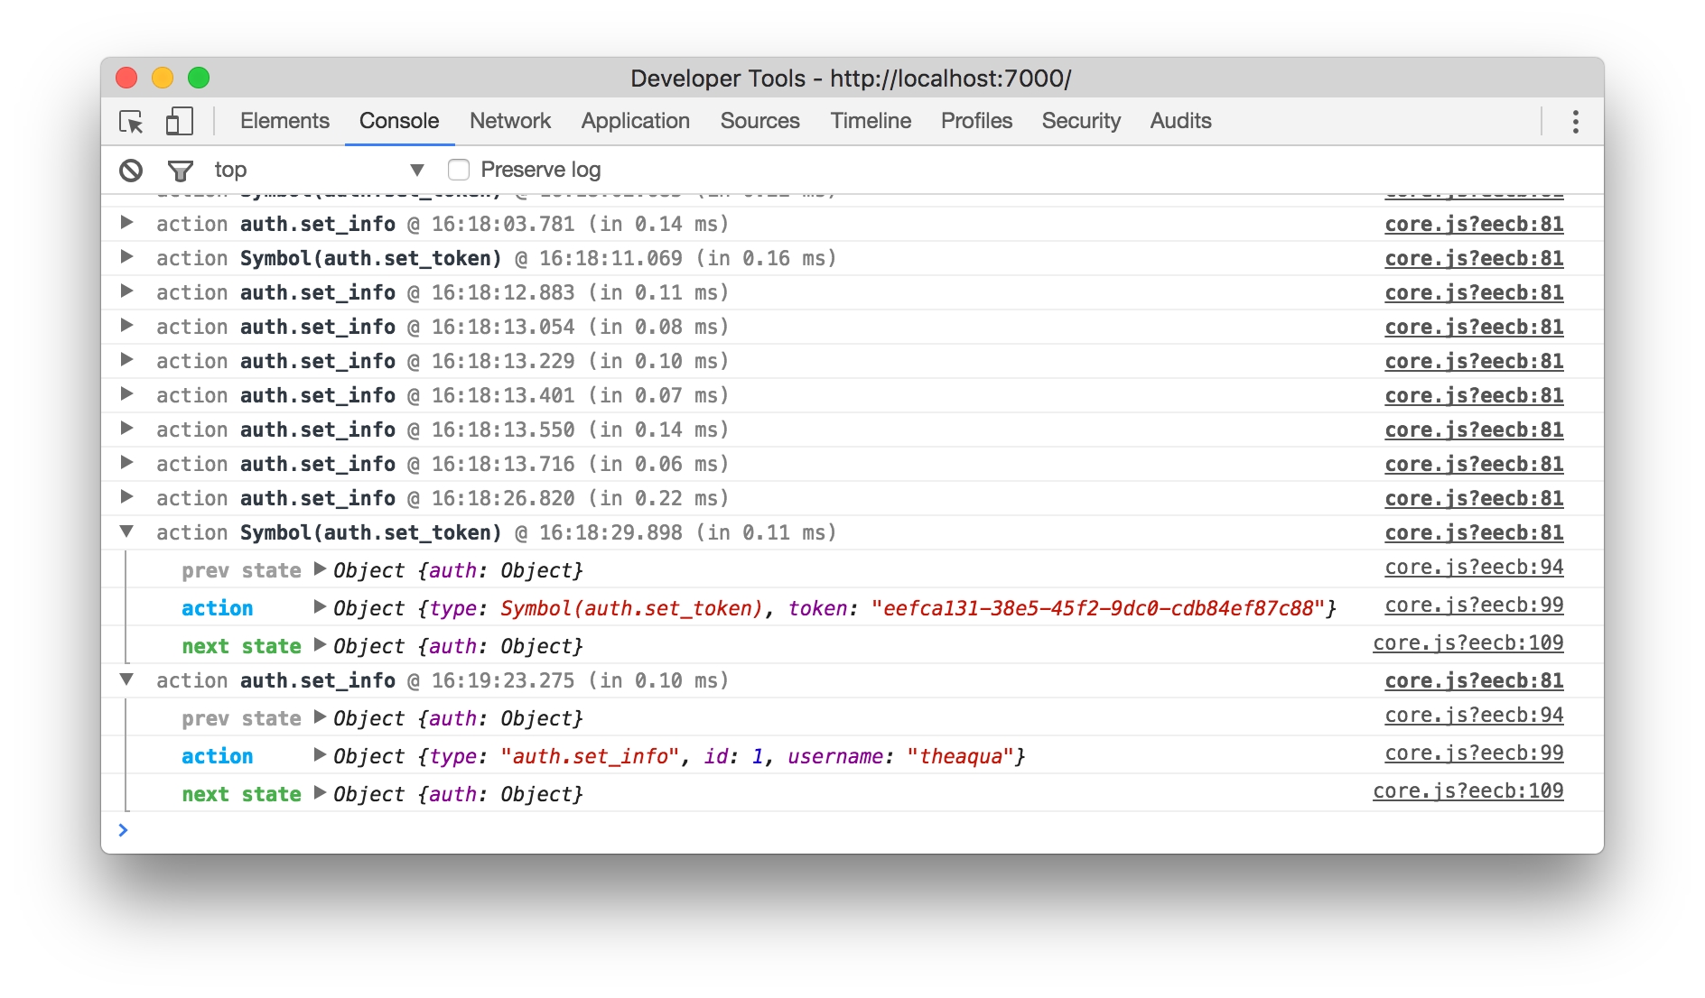
Task: Click the green macOS fullscreen button
Action: [199, 79]
